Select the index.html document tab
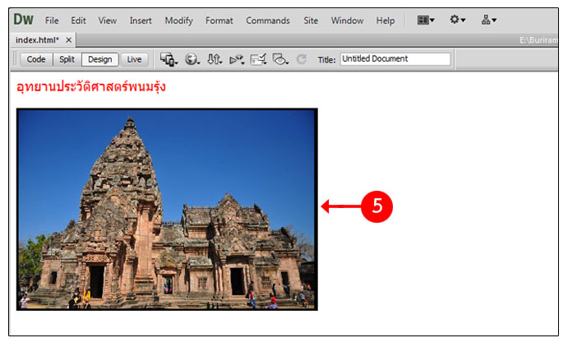This screenshot has width=568, height=347. click(37, 39)
